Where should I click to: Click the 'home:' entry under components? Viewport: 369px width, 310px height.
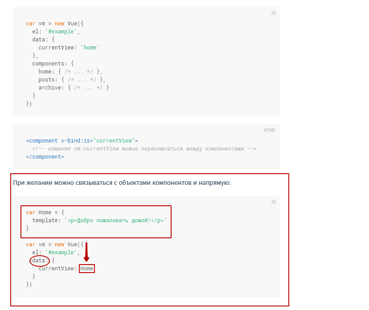(45, 72)
